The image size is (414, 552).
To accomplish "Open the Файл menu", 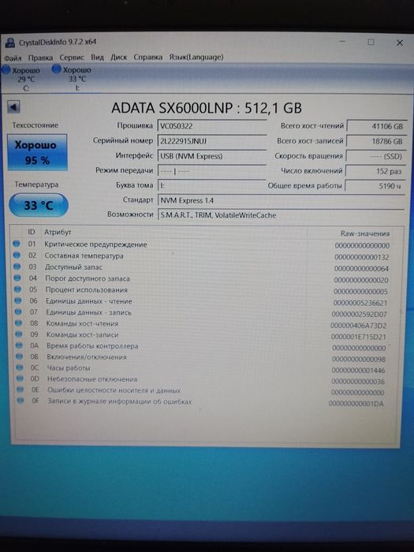I will [13, 58].
